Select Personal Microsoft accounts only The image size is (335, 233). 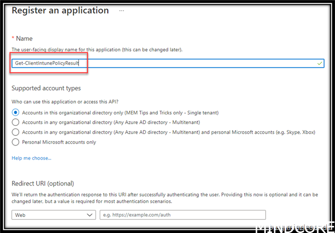coord(16,142)
